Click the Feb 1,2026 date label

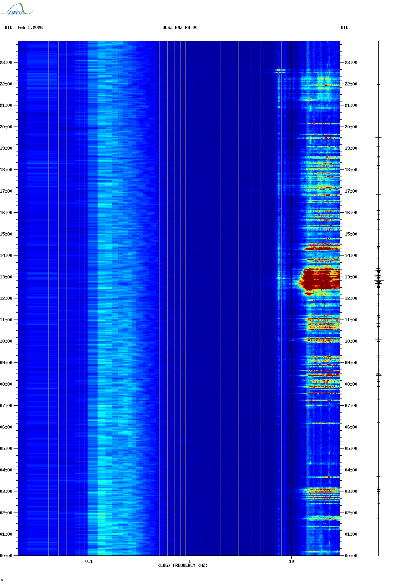(30, 28)
